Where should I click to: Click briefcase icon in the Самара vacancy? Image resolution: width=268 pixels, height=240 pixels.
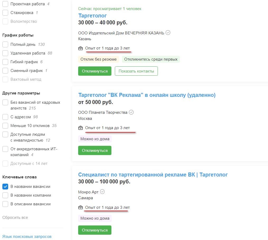click(81, 208)
